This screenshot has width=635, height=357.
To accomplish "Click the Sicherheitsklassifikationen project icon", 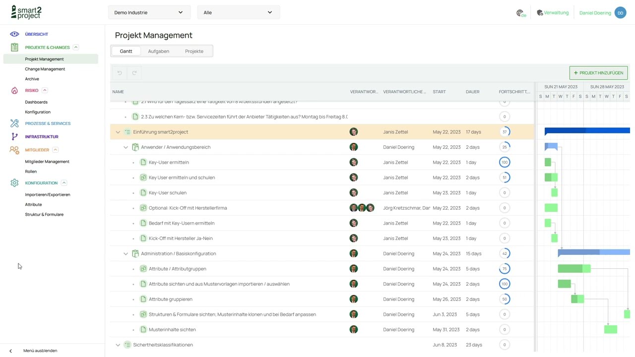I will 127,345.
